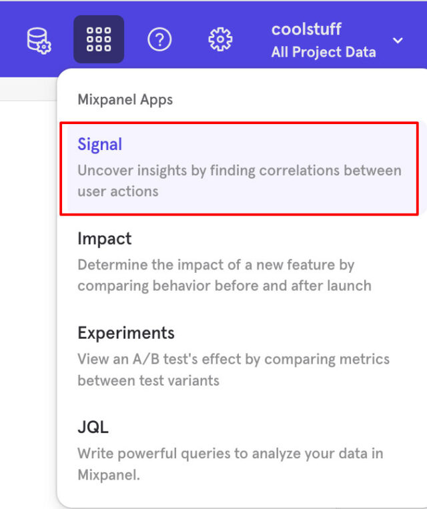Launch the Experiments app
427x509 pixels.
126,333
